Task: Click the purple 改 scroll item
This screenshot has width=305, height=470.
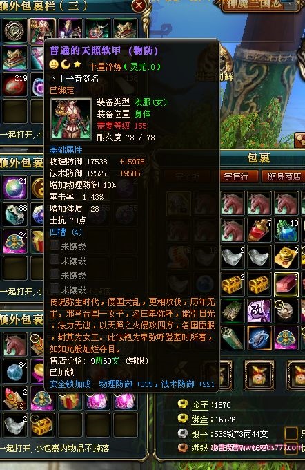Action: (x=259, y=311)
